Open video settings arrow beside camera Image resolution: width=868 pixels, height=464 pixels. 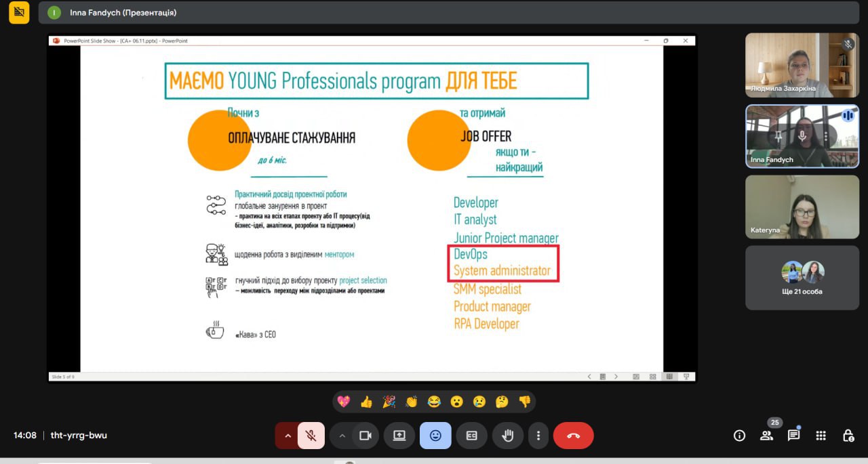coord(342,436)
